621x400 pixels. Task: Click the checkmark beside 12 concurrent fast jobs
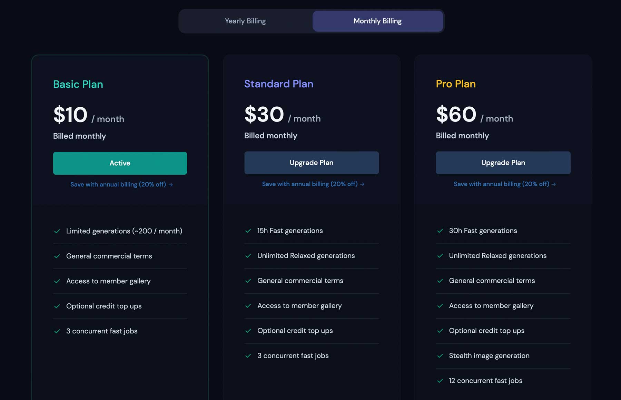[440, 381]
